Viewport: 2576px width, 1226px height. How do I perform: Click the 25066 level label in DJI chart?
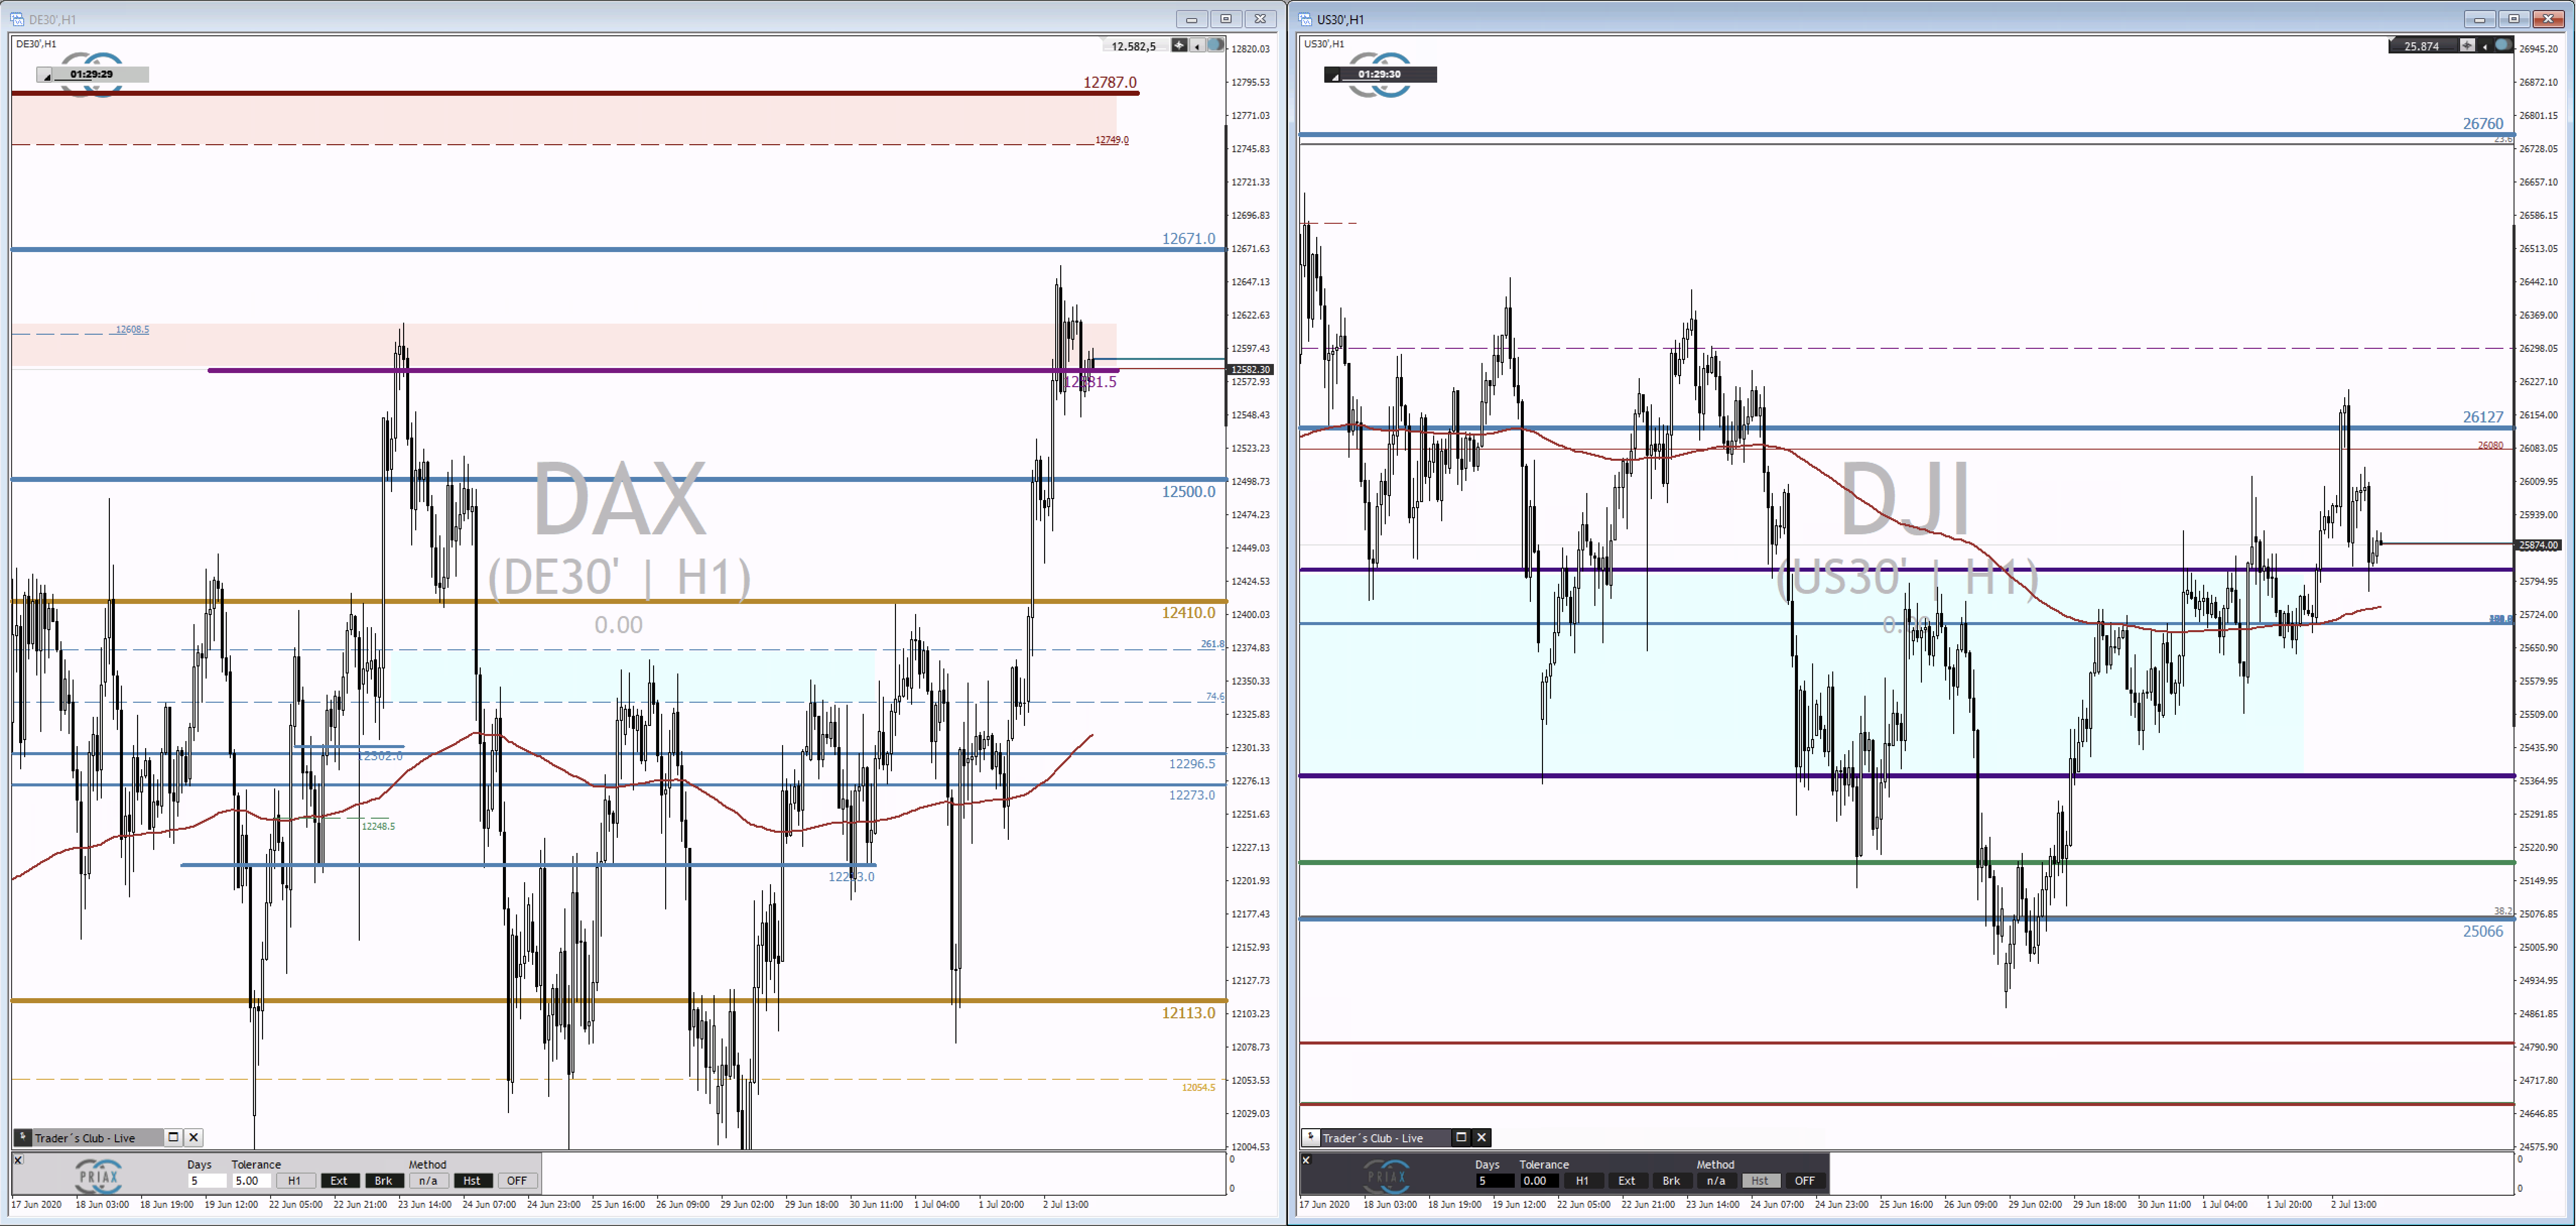point(2483,931)
